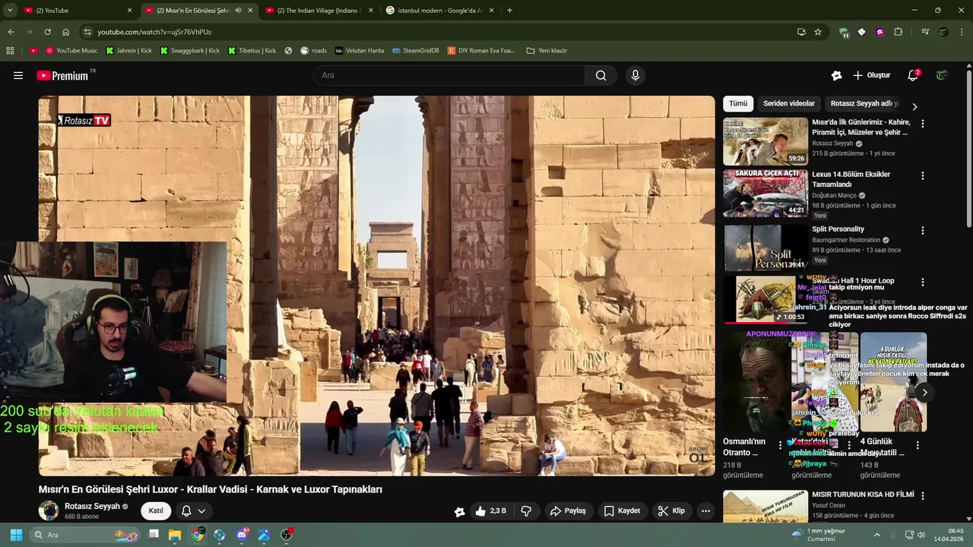Open Discord from taskbar

[242, 535]
